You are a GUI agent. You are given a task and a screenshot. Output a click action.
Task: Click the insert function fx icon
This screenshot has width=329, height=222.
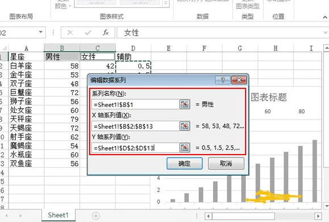pyautogui.click(x=106, y=33)
